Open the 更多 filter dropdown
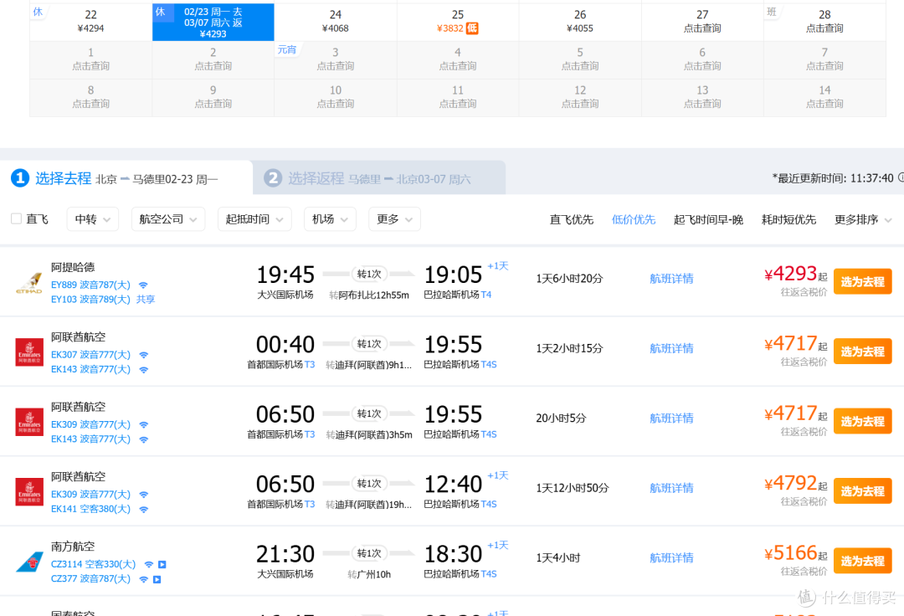 [394, 219]
